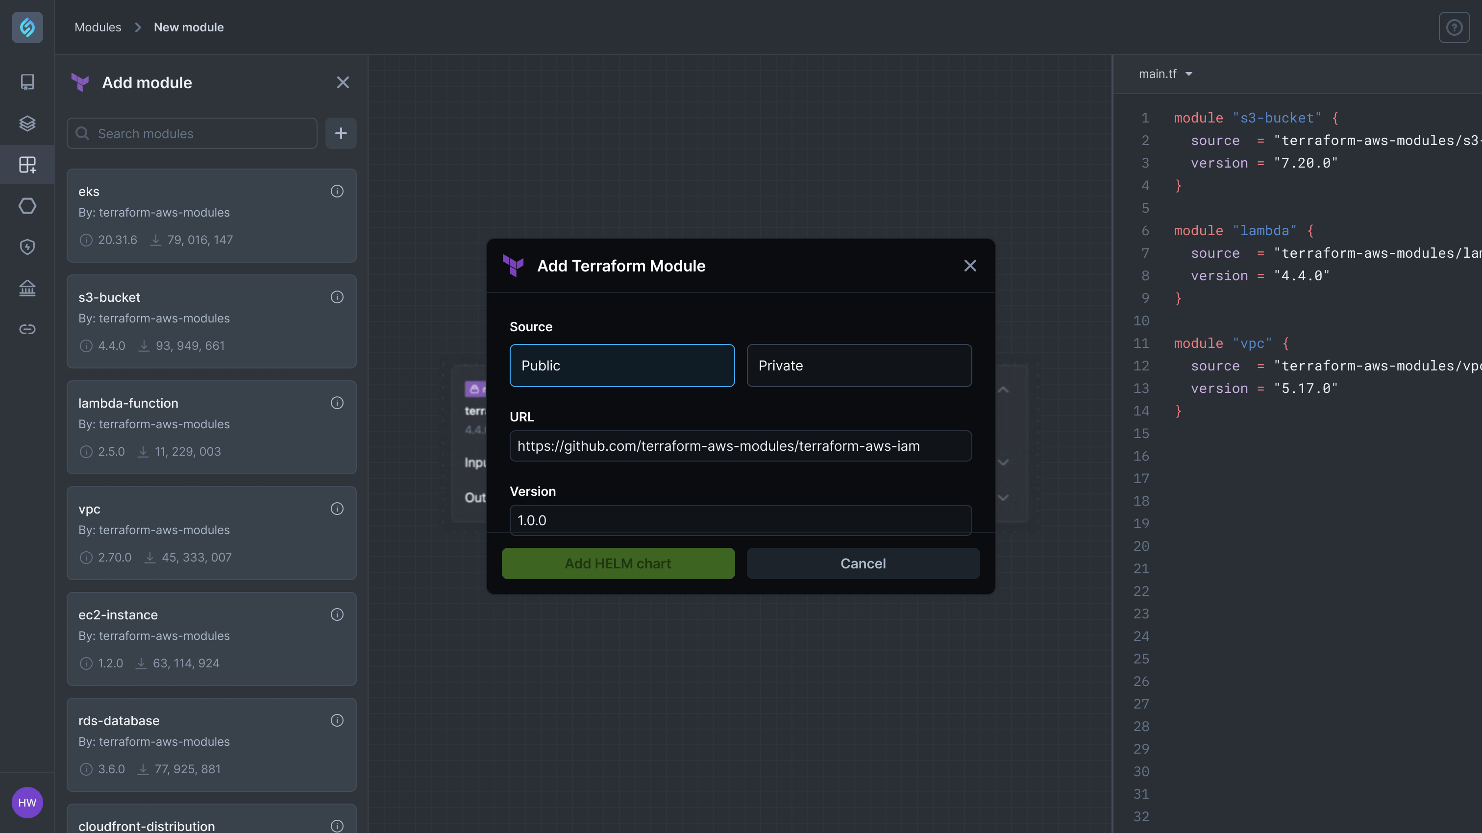Select the vpc module card

coord(211,533)
